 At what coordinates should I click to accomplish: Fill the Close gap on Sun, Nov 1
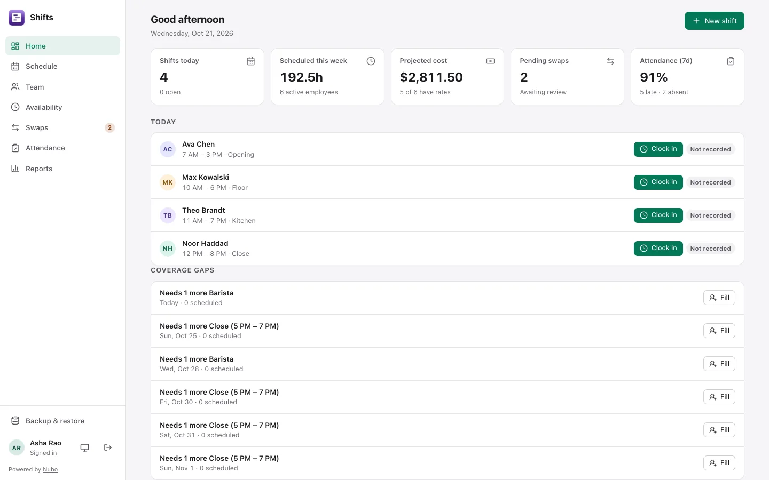[719, 463]
